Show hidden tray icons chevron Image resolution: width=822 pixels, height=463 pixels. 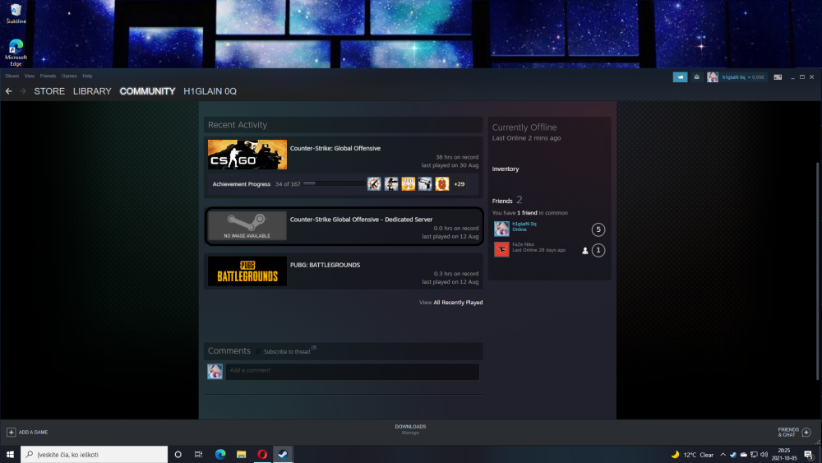[x=723, y=455]
